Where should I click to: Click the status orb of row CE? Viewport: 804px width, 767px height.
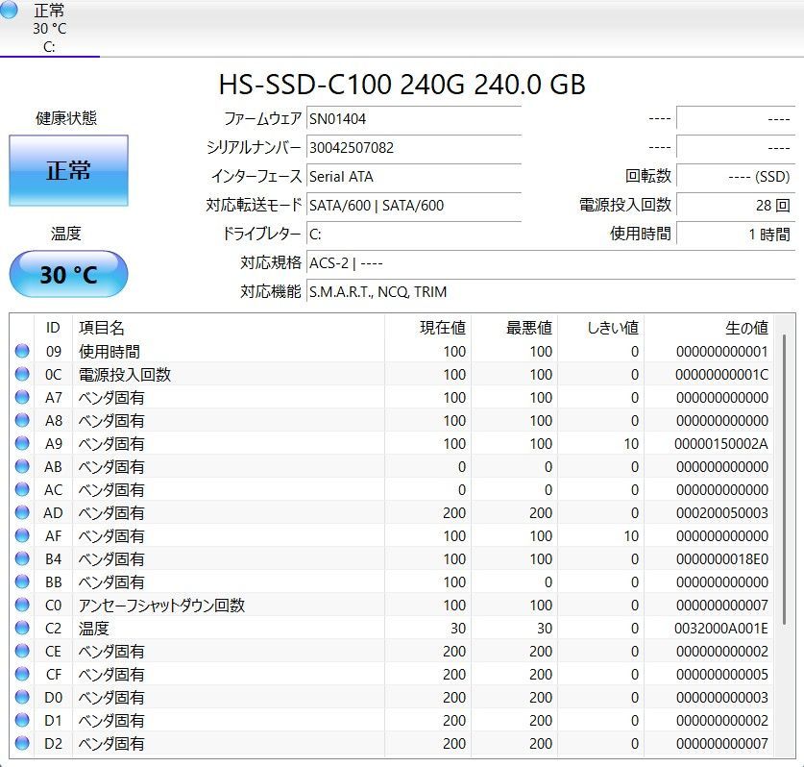(x=22, y=651)
